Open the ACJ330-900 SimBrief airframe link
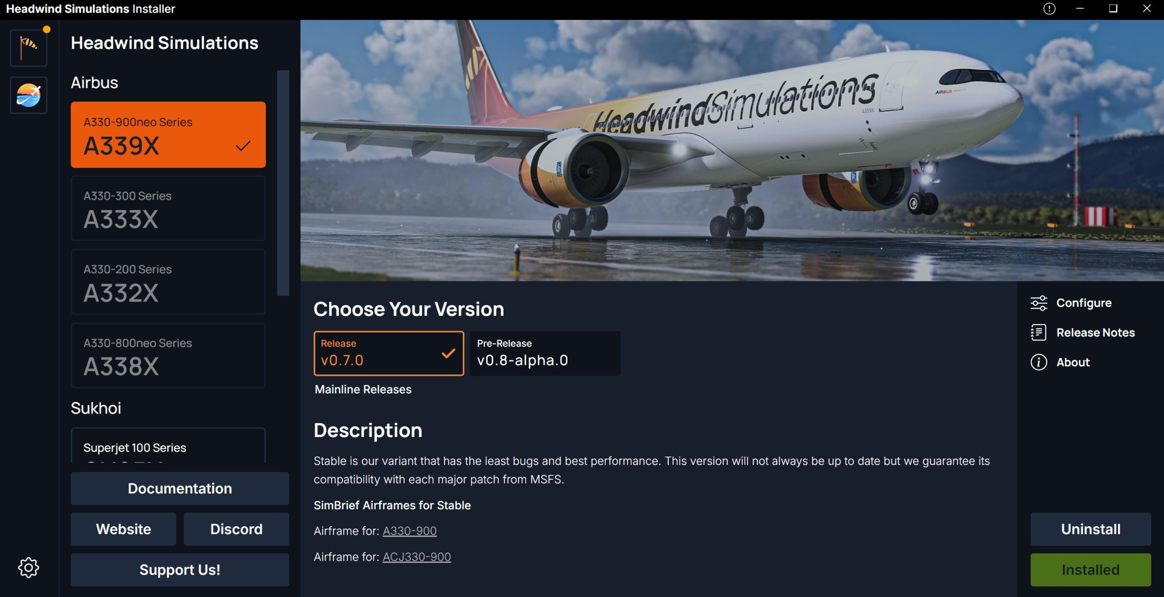1164x597 pixels. coord(416,557)
